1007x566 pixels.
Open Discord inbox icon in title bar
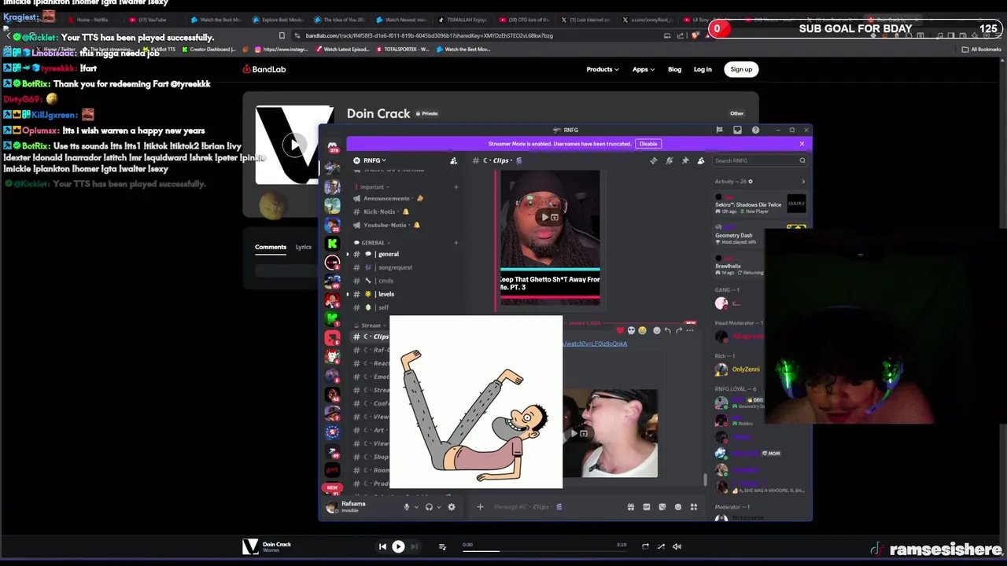coord(737,130)
